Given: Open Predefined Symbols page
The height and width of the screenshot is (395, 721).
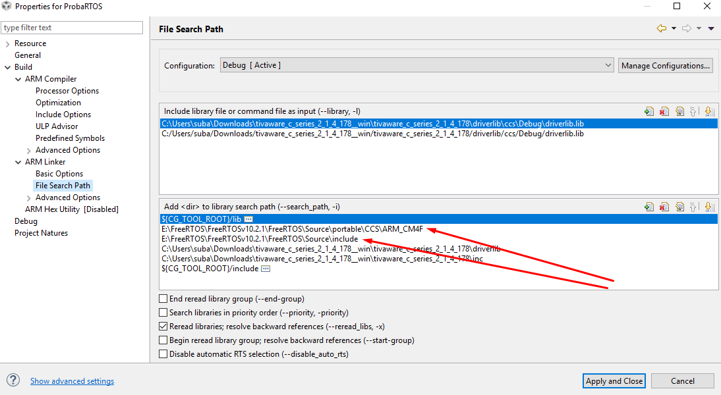Looking at the screenshot, I should coord(70,138).
